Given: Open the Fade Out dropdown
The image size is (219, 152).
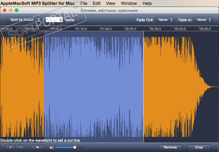Looking at the screenshot, I should (165, 20).
